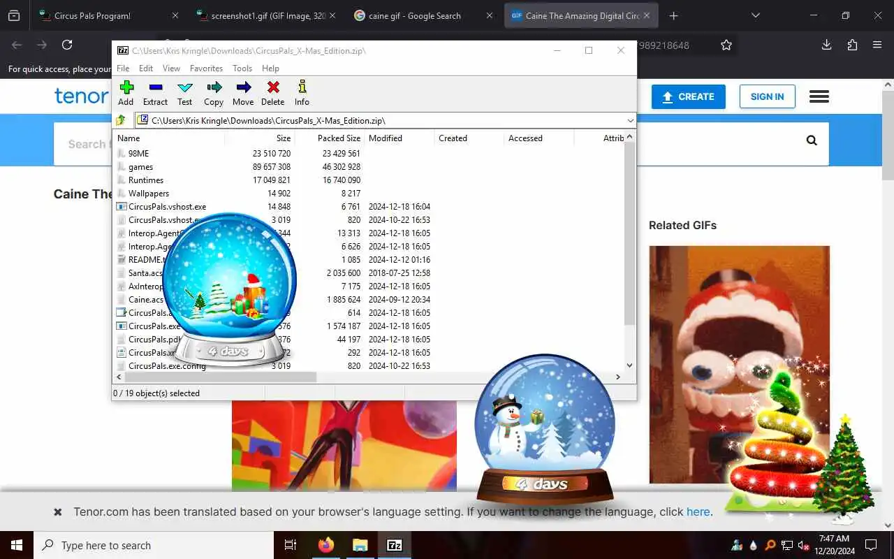The width and height of the screenshot is (894, 559).
Task: Click the Tenor CREATE button
Action: tap(689, 96)
